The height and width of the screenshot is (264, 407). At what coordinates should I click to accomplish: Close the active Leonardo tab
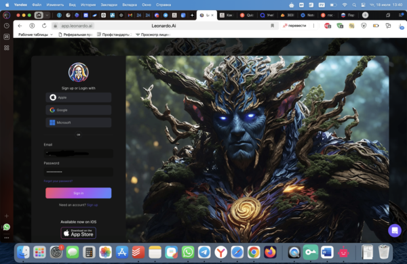212,15
